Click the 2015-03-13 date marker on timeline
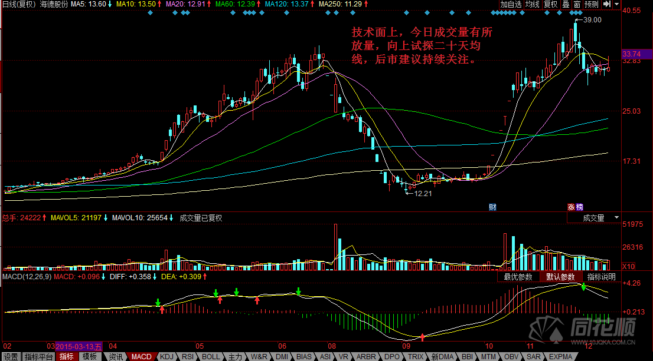 76,346
